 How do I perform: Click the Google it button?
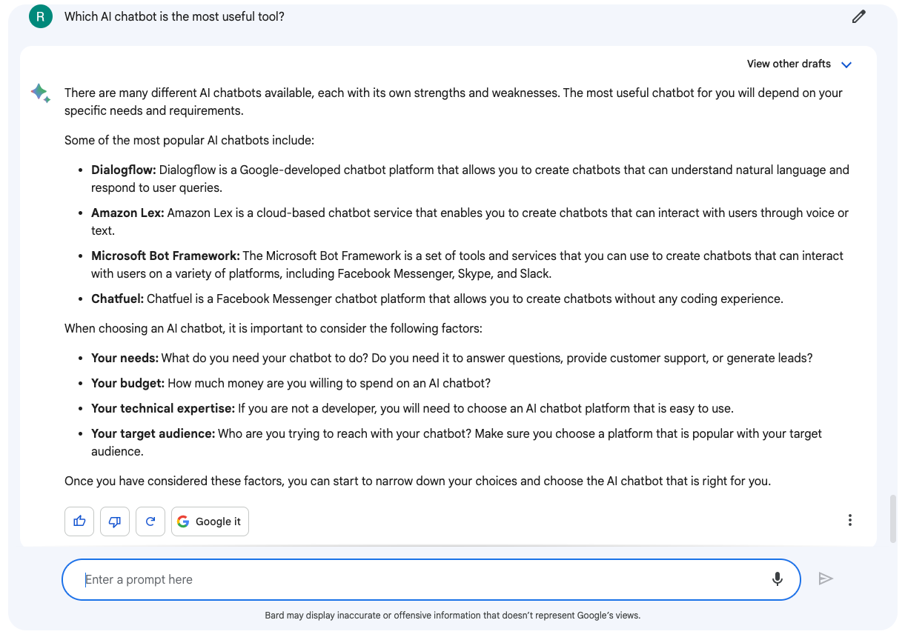pyautogui.click(x=210, y=521)
